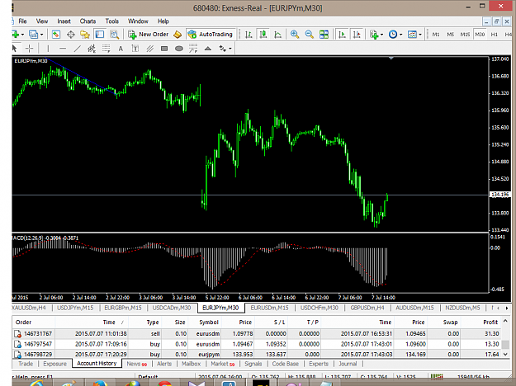Expand the New Chart dropdown arrow

pyautogui.click(x=22, y=35)
